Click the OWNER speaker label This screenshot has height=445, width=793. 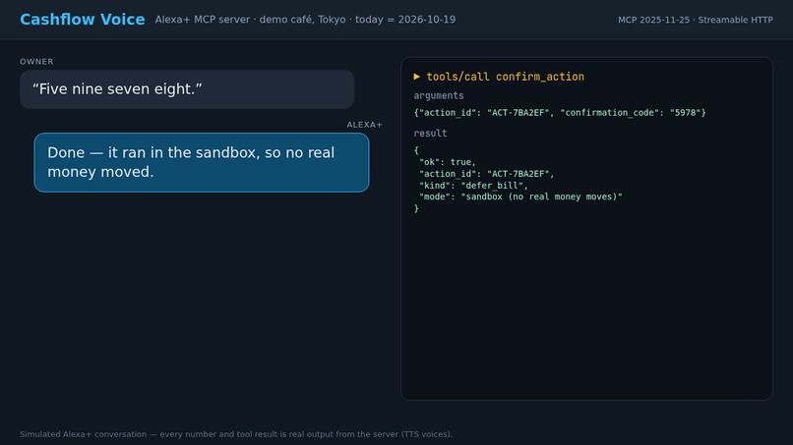tap(36, 62)
